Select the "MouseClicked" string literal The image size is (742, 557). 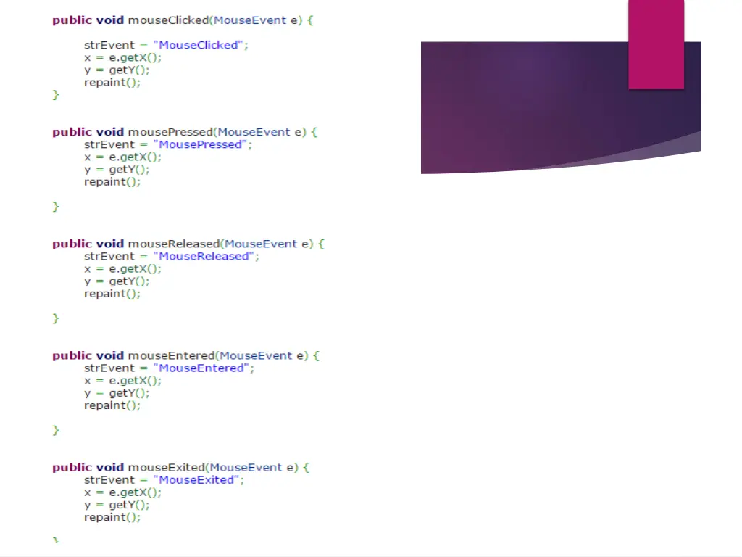[x=198, y=45]
